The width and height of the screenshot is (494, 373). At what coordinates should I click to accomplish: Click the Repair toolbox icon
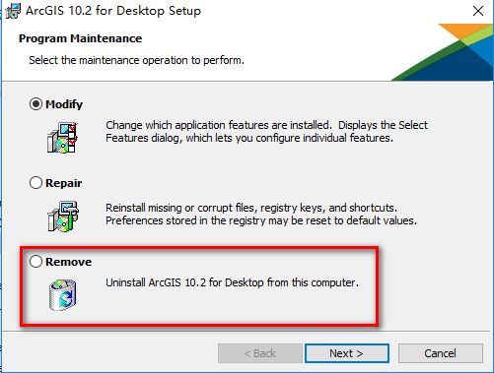point(63,217)
